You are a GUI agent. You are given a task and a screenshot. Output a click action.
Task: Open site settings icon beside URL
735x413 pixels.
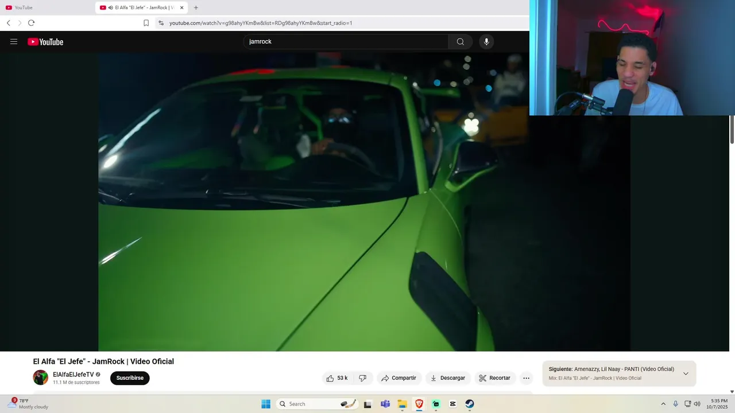pos(161,23)
